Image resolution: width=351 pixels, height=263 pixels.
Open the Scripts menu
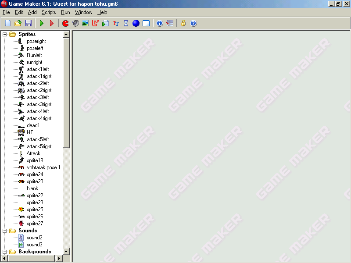coord(49,12)
